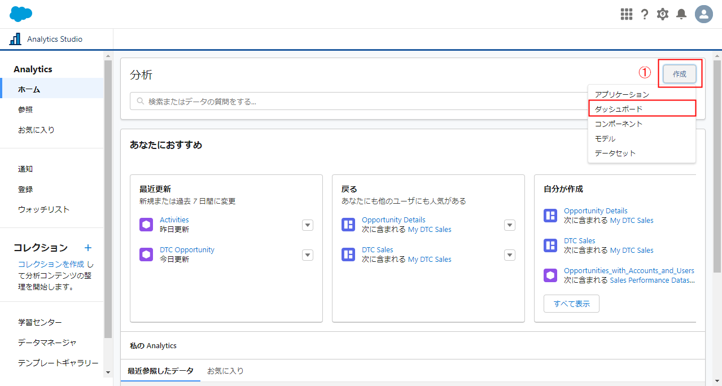Select ダッシュボード from the 作成 menu
The image size is (722, 386).
(618, 108)
